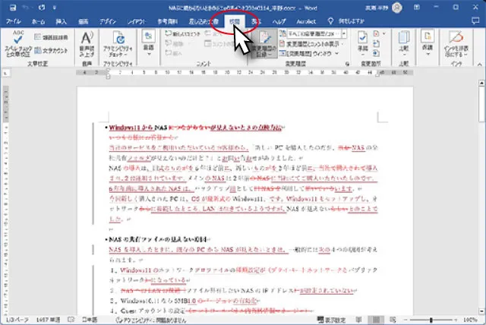The width and height of the screenshot is (486, 325).
Task: Open the Protect (保護) dropdown
Action: [428, 44]
